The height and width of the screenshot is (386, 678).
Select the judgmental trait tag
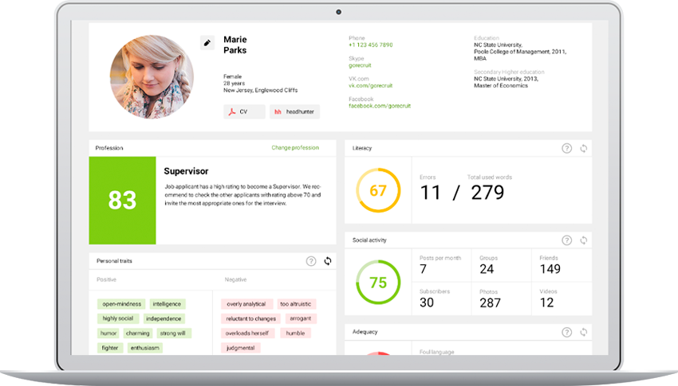pyautogui.click(x=240, y=348)
